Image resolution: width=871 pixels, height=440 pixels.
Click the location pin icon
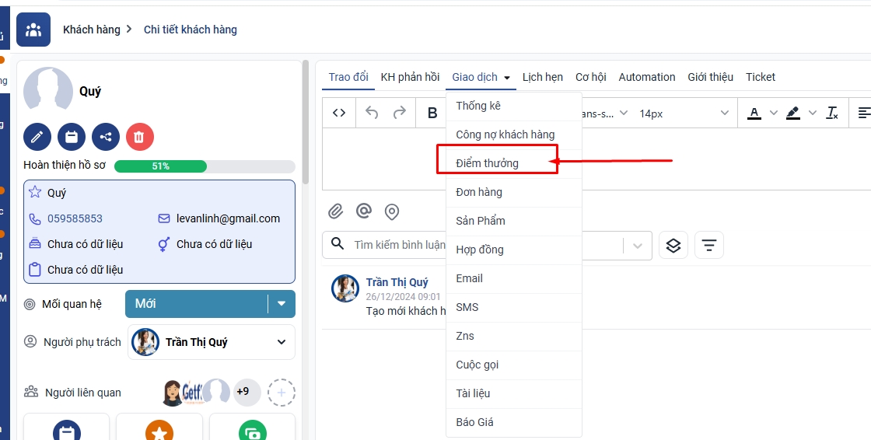click(x=392, y=211)
